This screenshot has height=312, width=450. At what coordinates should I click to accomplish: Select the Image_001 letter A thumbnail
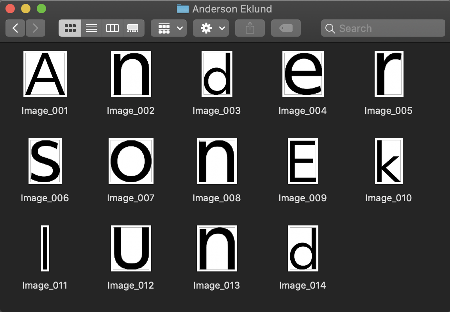[45, 74]
